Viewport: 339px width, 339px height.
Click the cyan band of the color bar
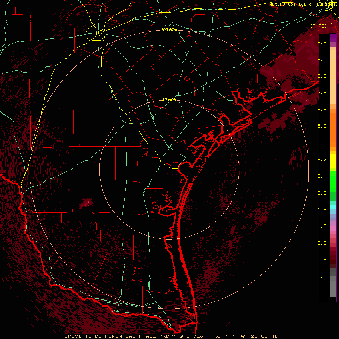click(x=333, y=207)
